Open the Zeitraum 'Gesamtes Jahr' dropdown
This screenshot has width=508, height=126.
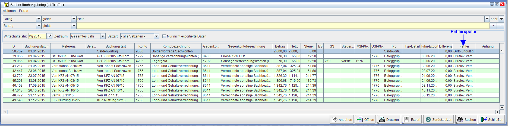[x=103, y=36]
